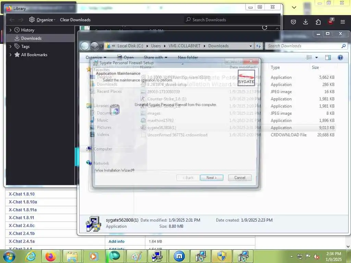Expand History in Library sidebar
The height and width of the screenshot is (263, 351).
point(10,30)
